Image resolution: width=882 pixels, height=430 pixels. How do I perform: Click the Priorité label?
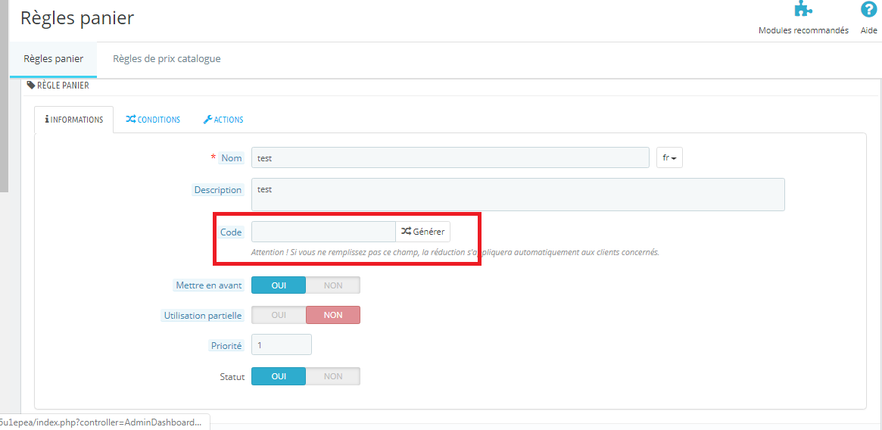click(225, 345)
